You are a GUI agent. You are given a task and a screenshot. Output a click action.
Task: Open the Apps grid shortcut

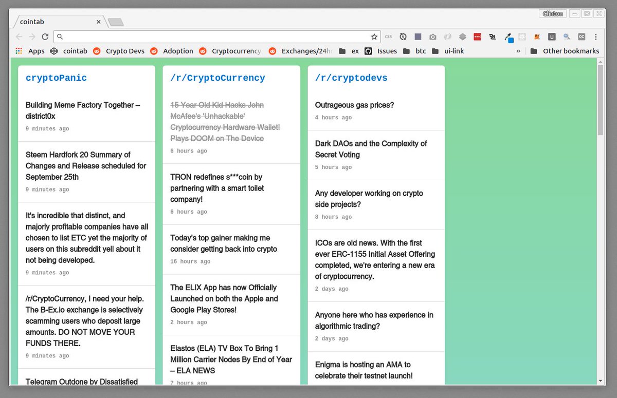point(30,51)
